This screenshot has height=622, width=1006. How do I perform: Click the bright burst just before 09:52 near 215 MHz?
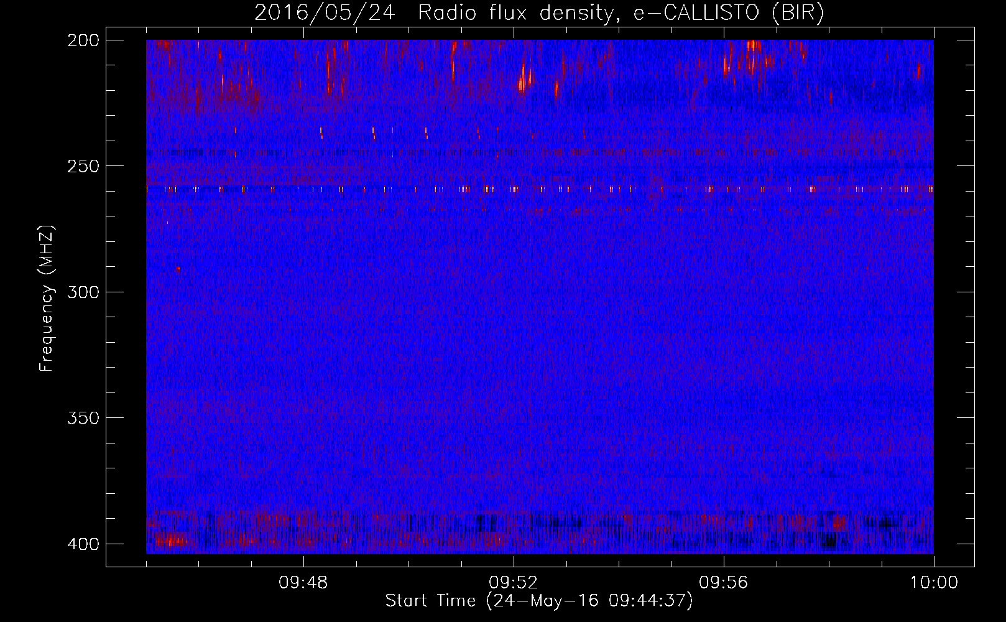click(x=523, y=81)
